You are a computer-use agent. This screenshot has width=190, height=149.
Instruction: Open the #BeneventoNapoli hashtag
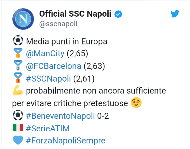60,115
